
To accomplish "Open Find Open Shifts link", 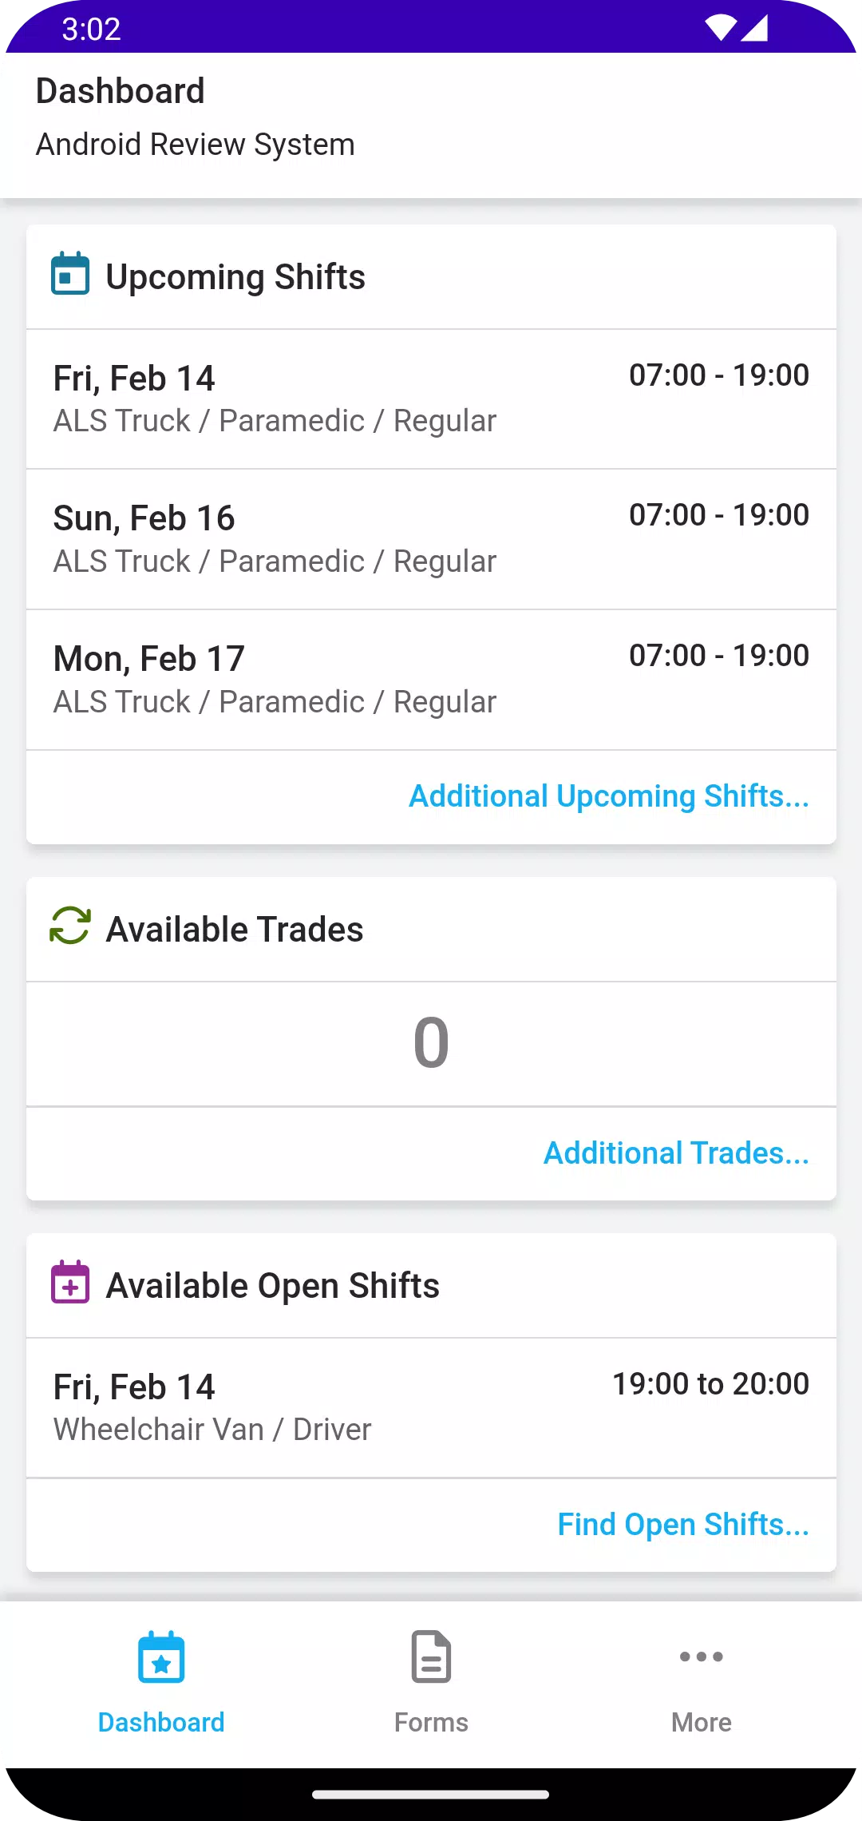I will (x=683, y=1525).
